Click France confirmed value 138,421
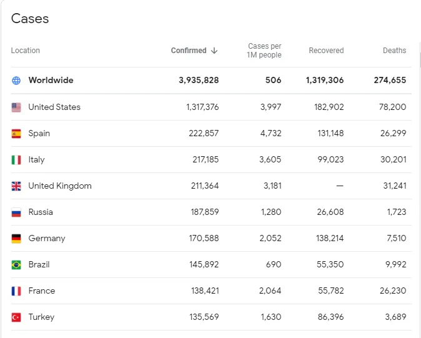 click(205, 291)
